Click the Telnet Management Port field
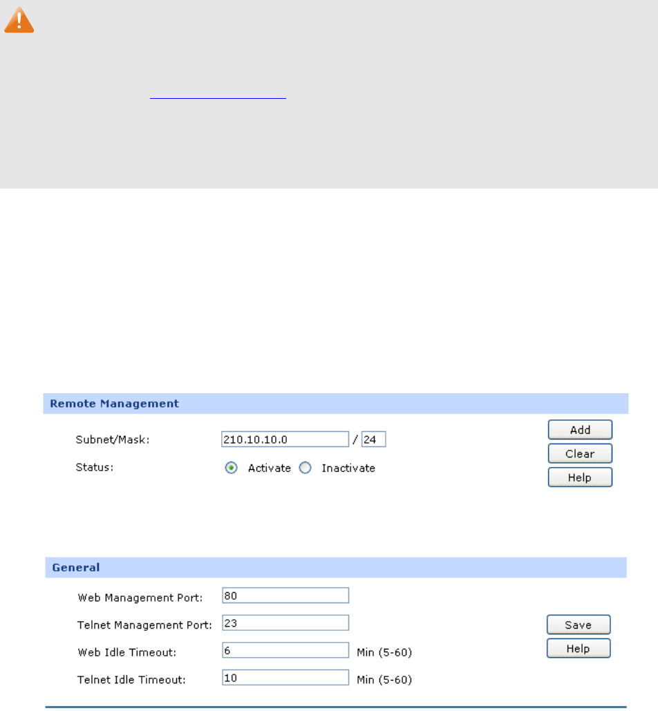The image size is (658, 711). click(285, 623)
